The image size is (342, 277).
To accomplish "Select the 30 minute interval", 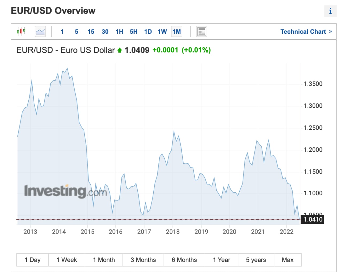I will coord(105,32).
